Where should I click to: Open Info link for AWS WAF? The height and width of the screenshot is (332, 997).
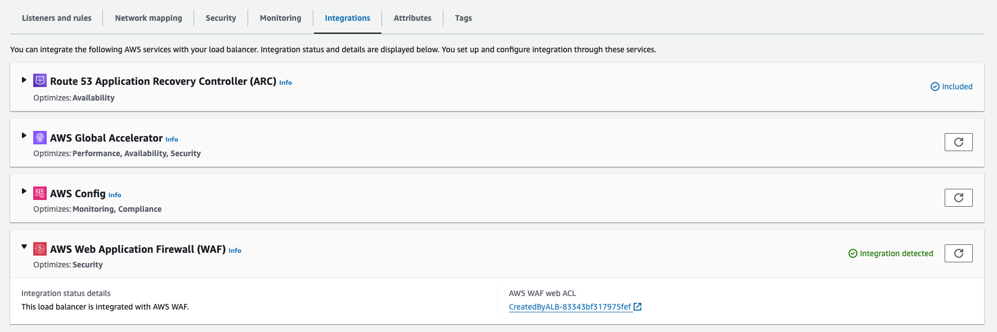(x=235, y=251)
